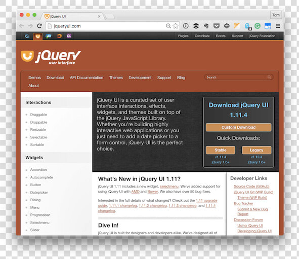Screen dimensions: 299x259
Task: Click the Evernote elephant extension icon
Action: pos(206,26)
